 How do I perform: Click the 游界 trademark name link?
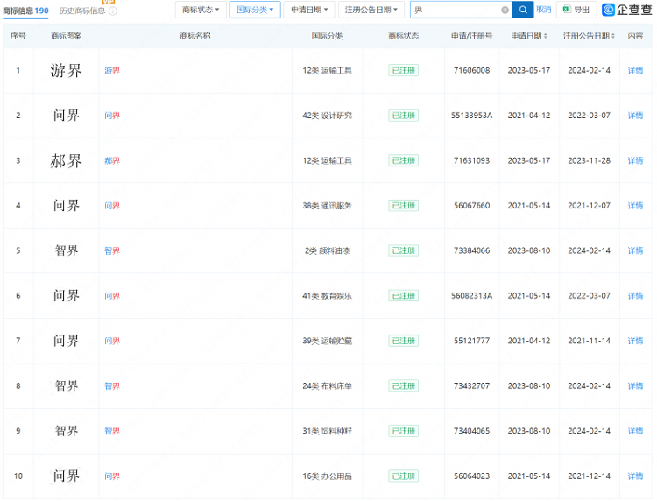pyautogui.click(x=112, y=70)
